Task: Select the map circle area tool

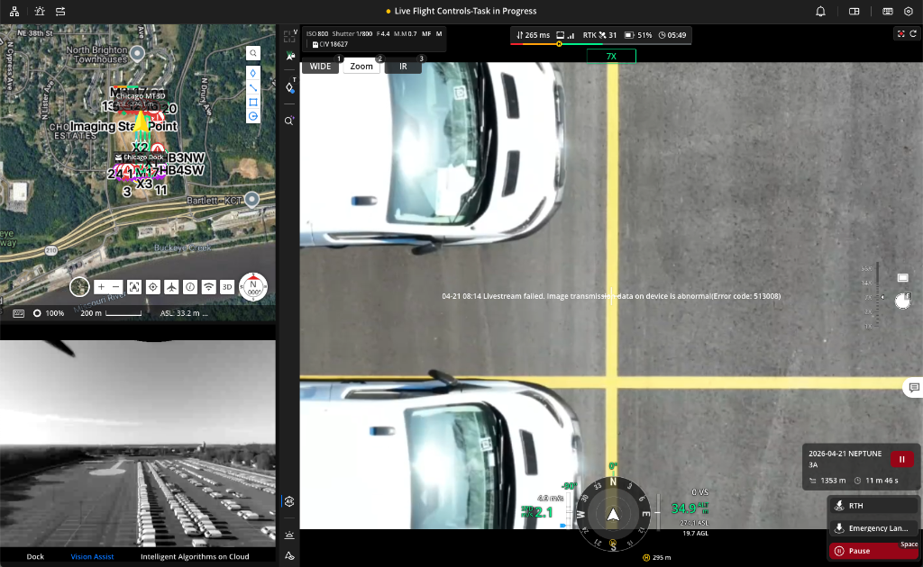Action: (253, 116)
